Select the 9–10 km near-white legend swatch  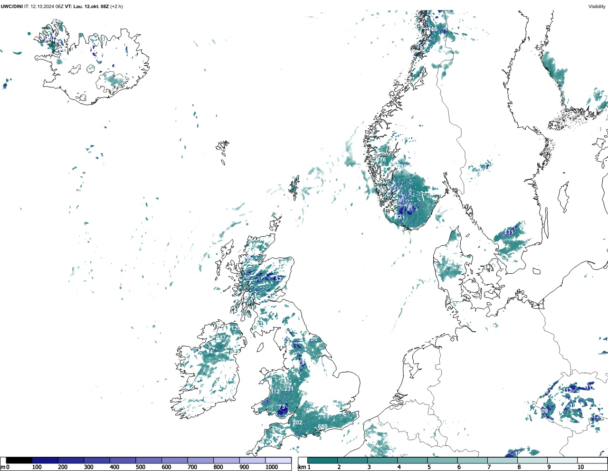tap(562, 460)
